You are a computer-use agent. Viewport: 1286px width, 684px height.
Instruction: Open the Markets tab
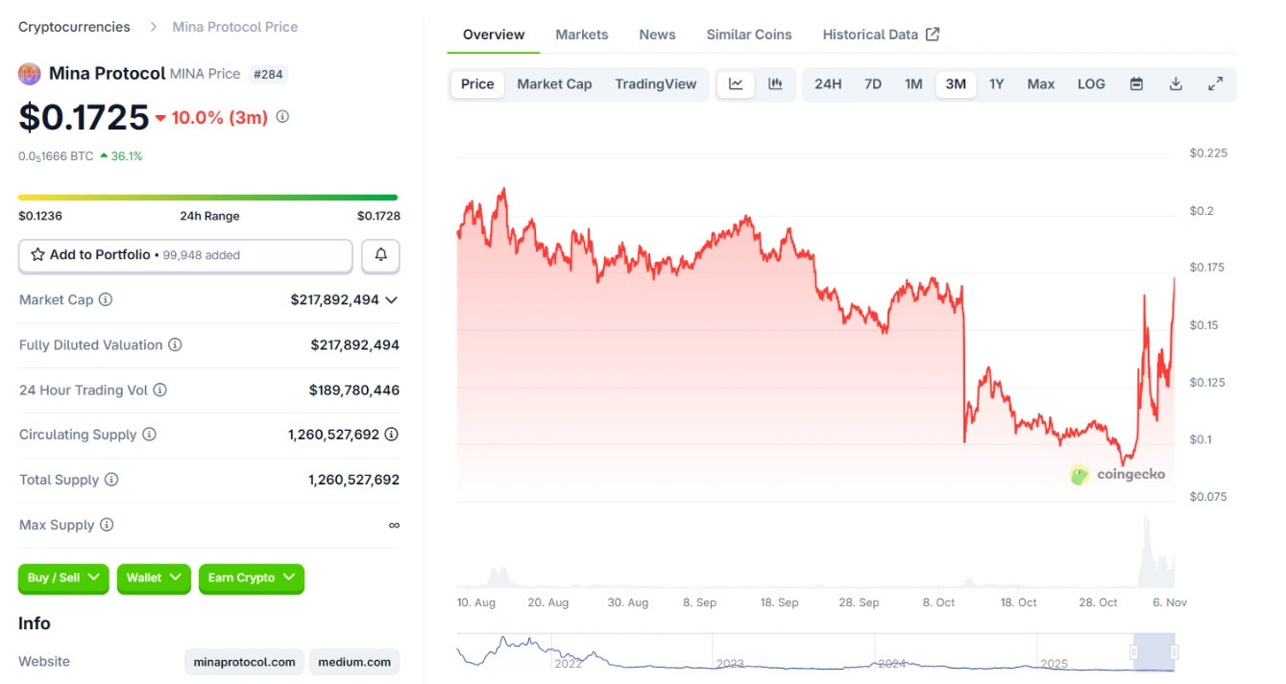point(581,35)
